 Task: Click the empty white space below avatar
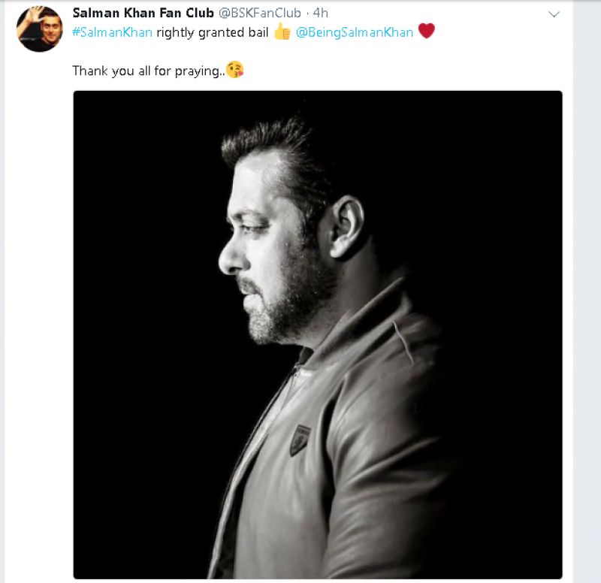(38, 301)
